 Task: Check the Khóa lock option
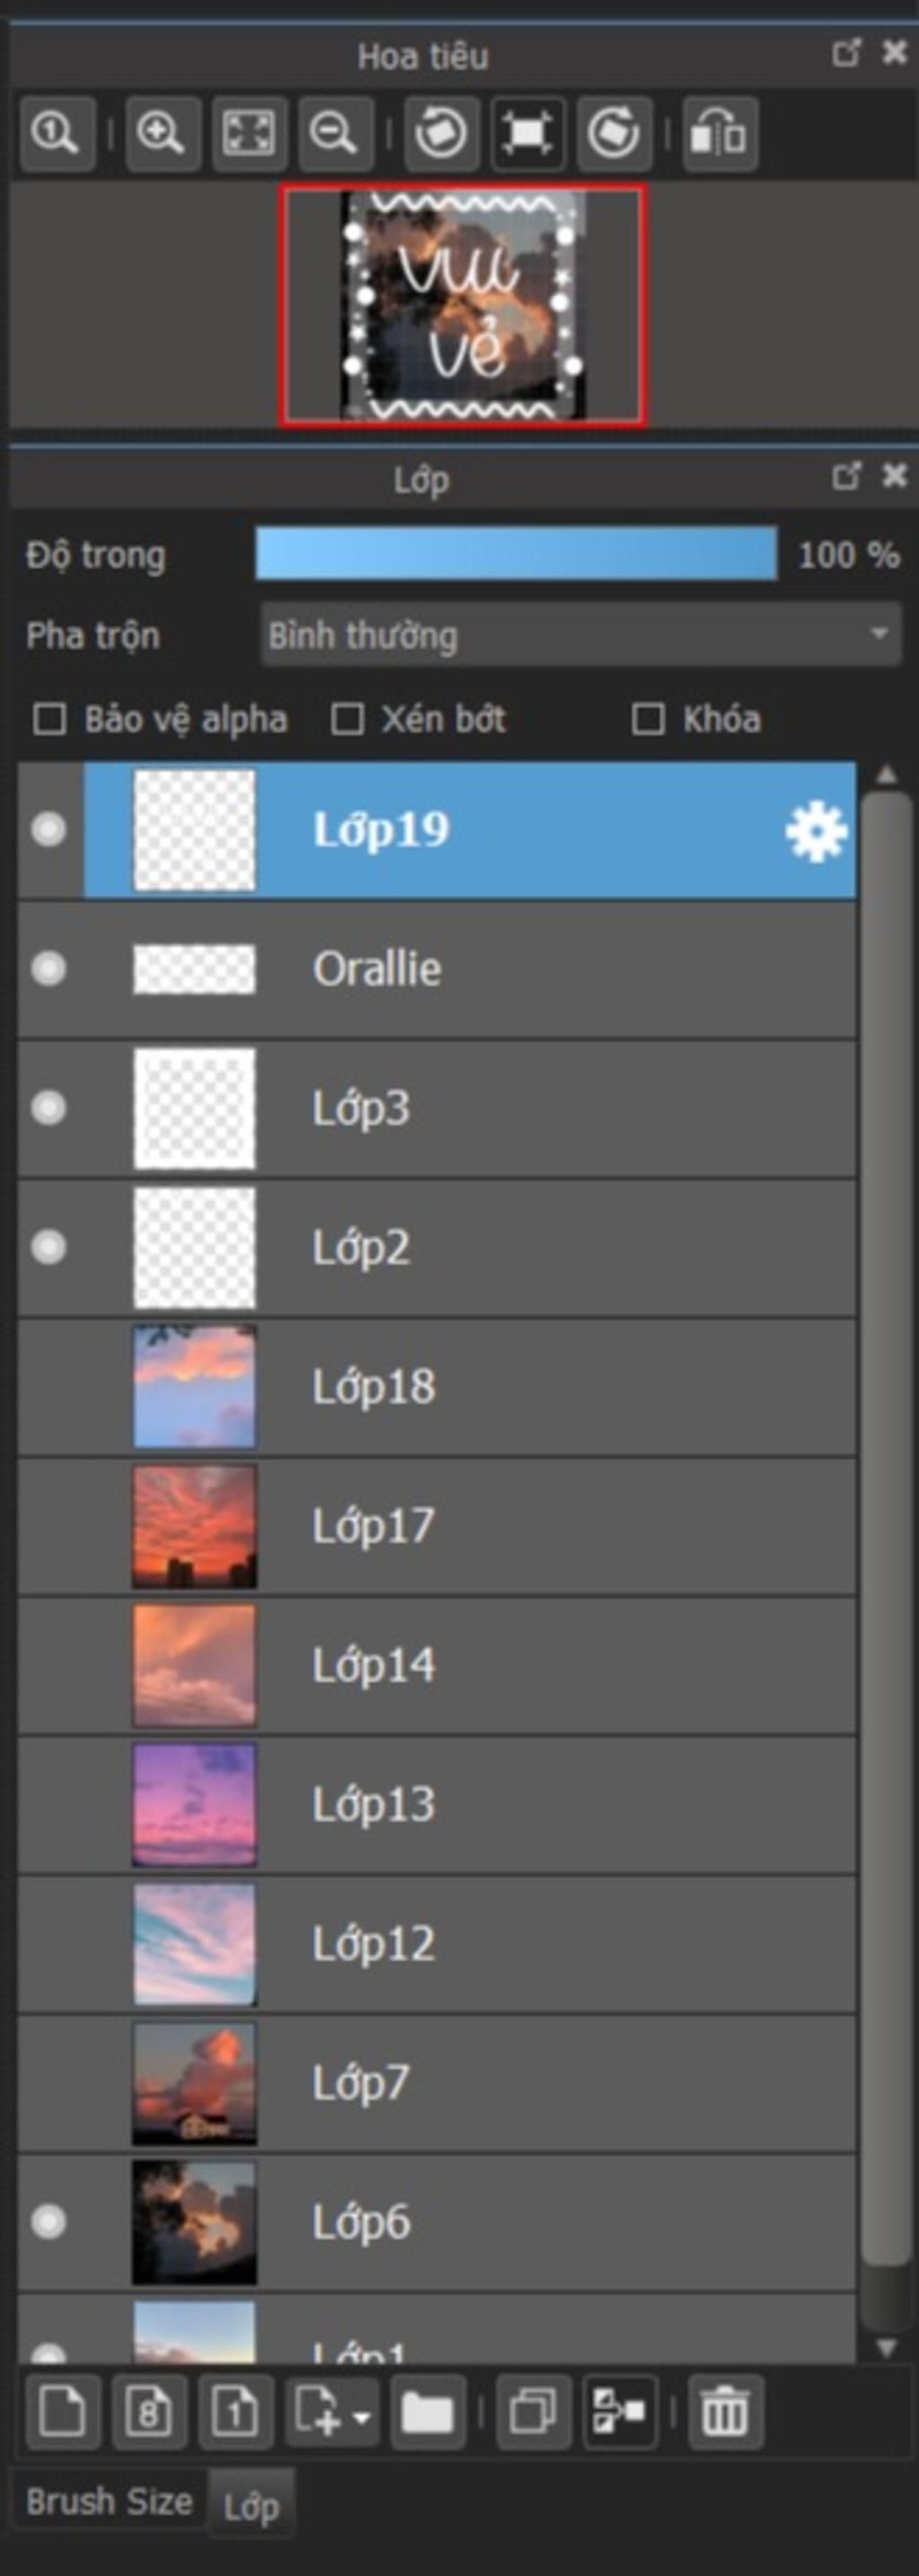(x=648, y=719)
